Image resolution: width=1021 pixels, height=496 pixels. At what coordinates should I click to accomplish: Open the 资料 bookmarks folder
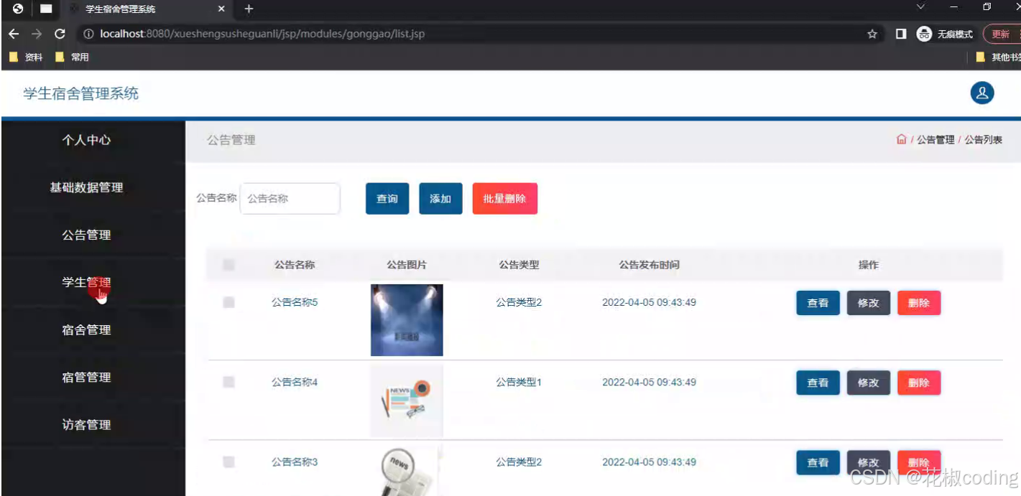click(26, 57)
